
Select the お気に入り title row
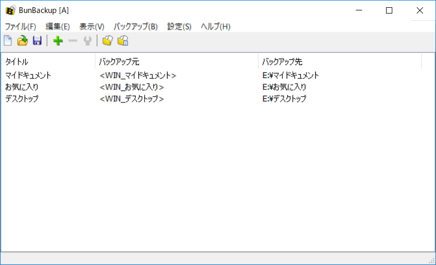click(22, 87)
